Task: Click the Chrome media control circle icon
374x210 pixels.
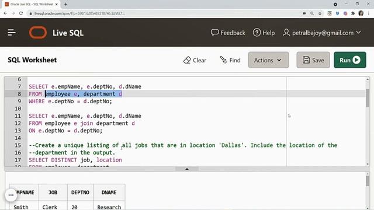Action: tap(335, 4)
